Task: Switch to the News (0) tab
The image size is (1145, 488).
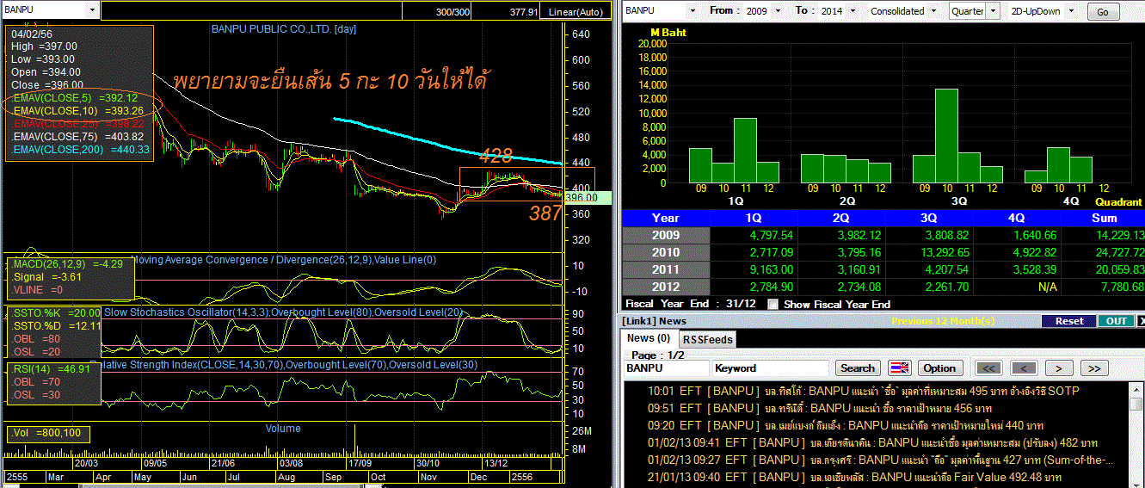Action: coord(649,338)
